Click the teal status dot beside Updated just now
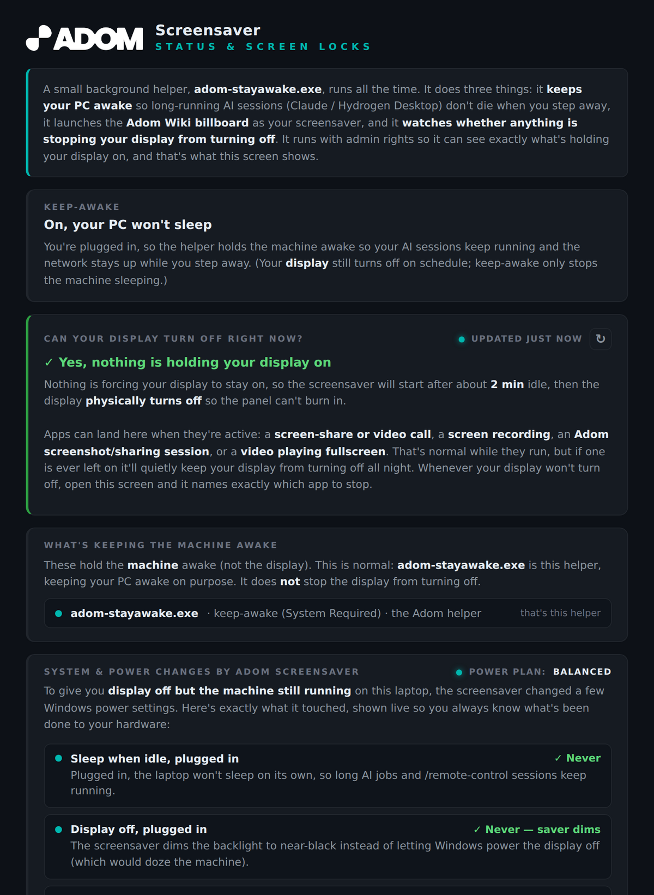This screenshot has width=654, height=895. coord(462,340)
